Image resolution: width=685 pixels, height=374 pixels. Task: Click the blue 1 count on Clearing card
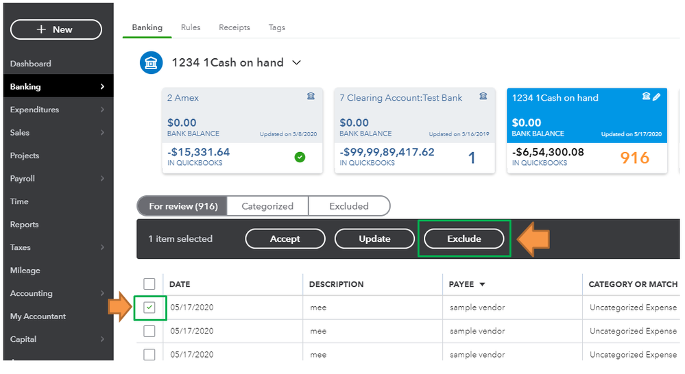point(472,158)
